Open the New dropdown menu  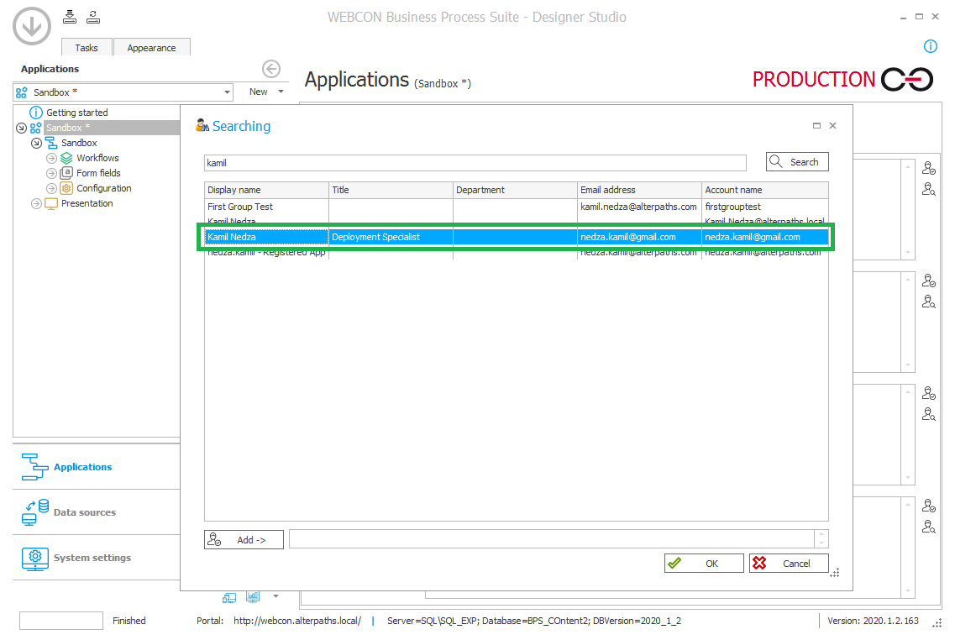265,92
